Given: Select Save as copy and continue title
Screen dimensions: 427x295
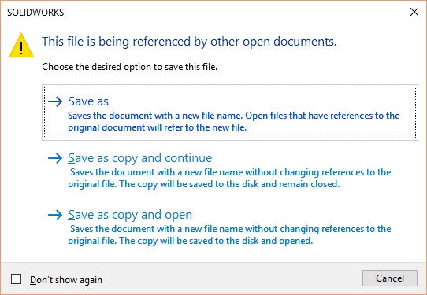Looking at the screenshot, I should [x=139, y=158].
